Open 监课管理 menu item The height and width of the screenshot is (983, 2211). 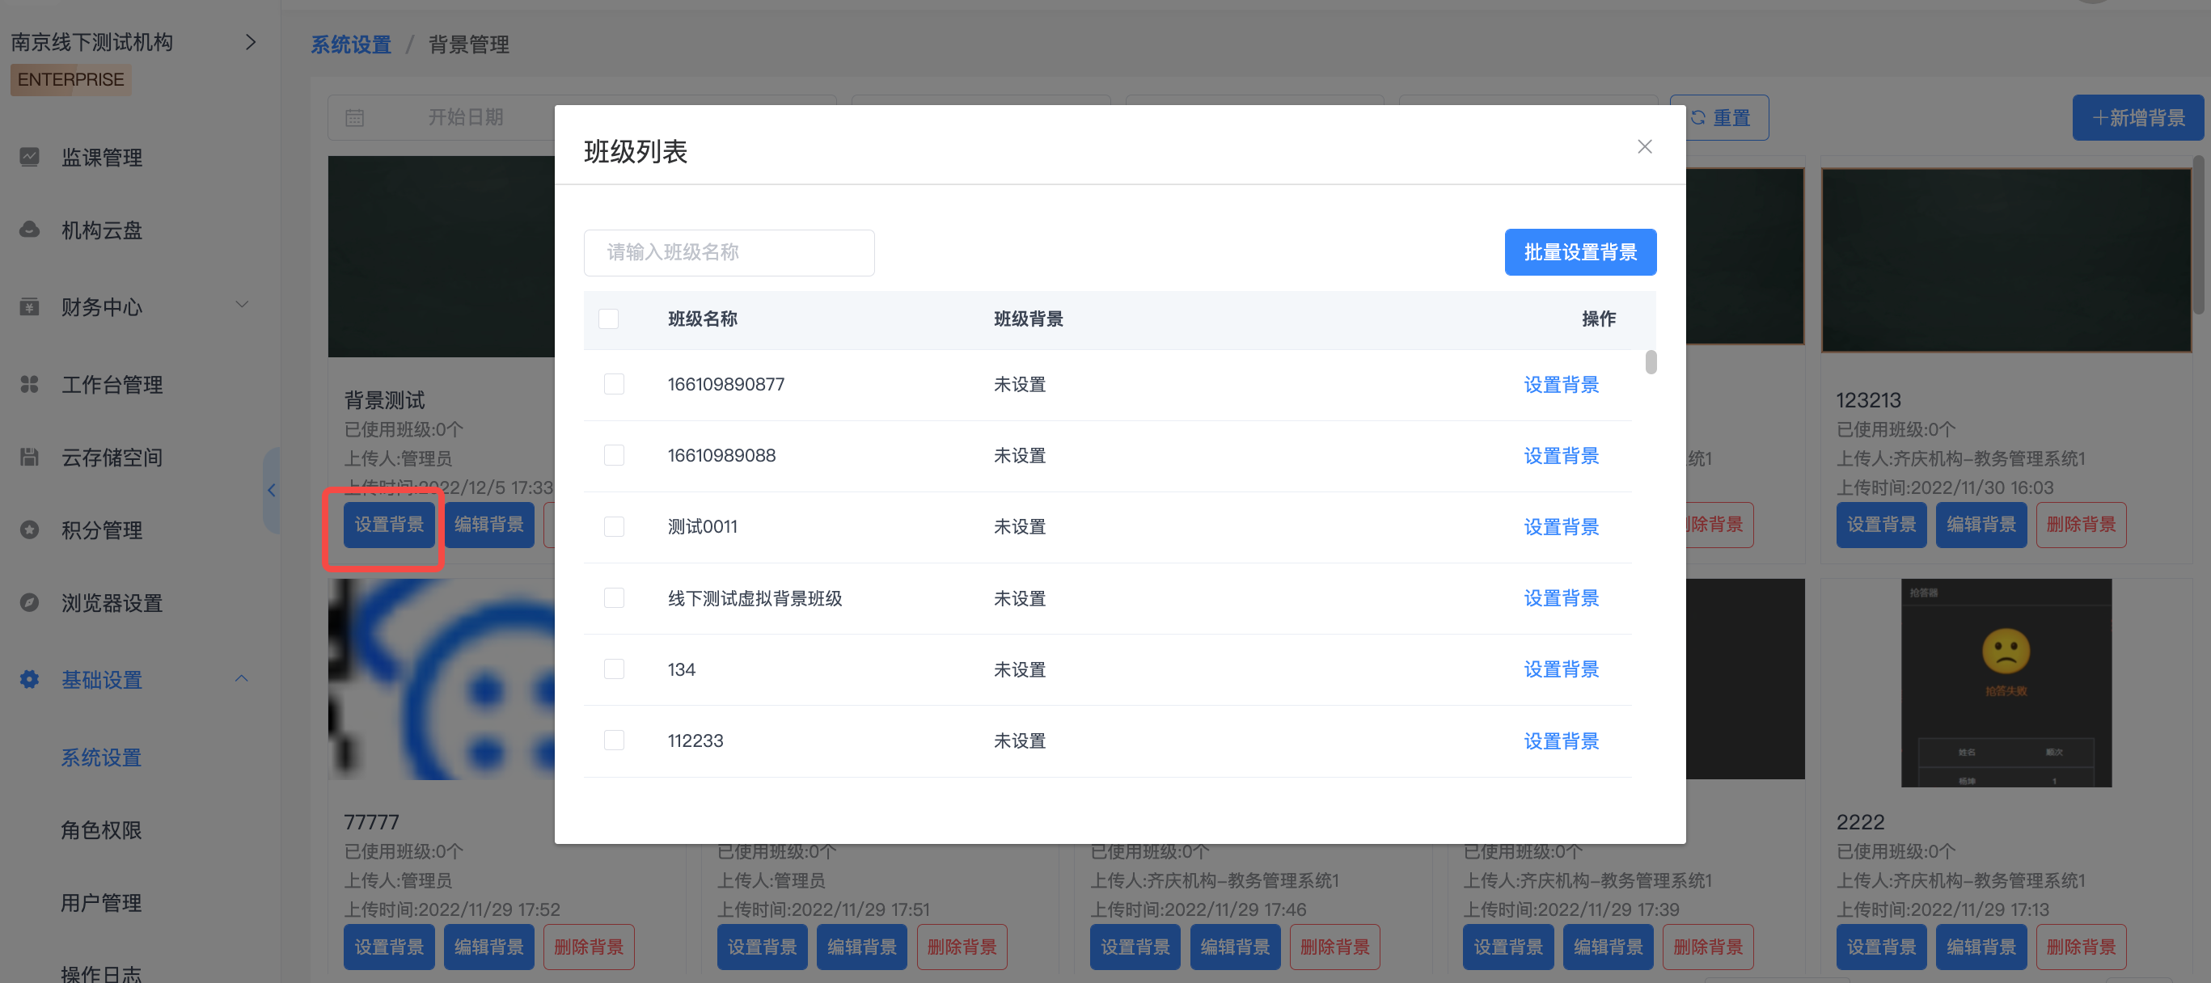101,157
